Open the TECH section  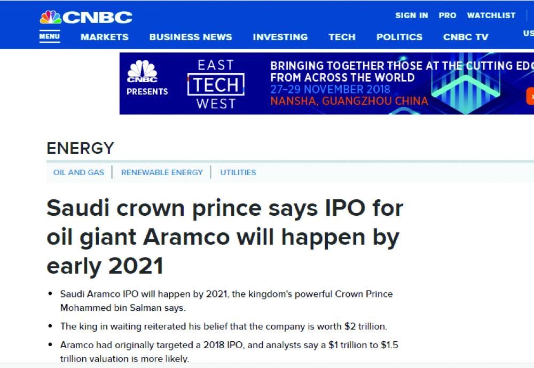(342, 37)
